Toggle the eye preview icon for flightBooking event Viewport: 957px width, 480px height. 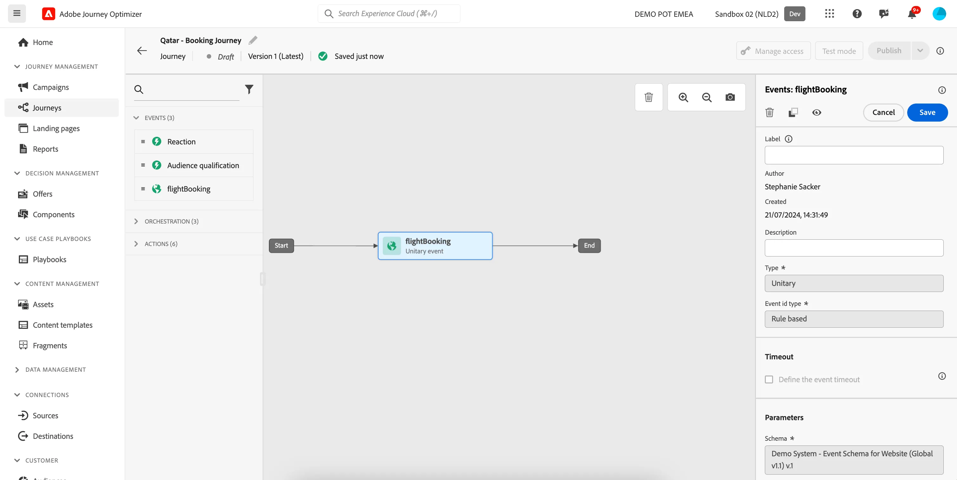coord(817,112)
